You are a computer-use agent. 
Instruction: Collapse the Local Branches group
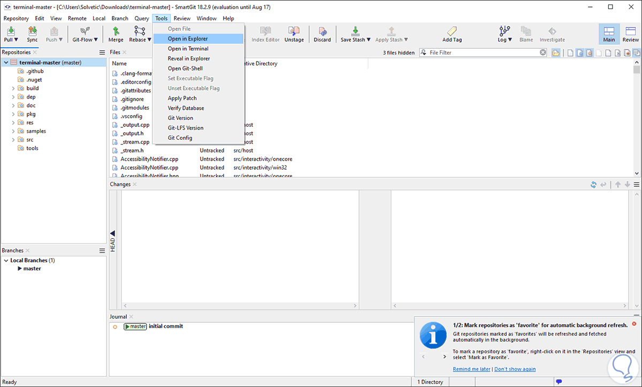pos(5,261)
